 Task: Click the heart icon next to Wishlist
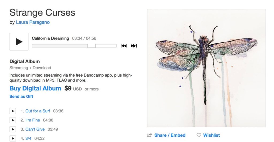[199, 135]
